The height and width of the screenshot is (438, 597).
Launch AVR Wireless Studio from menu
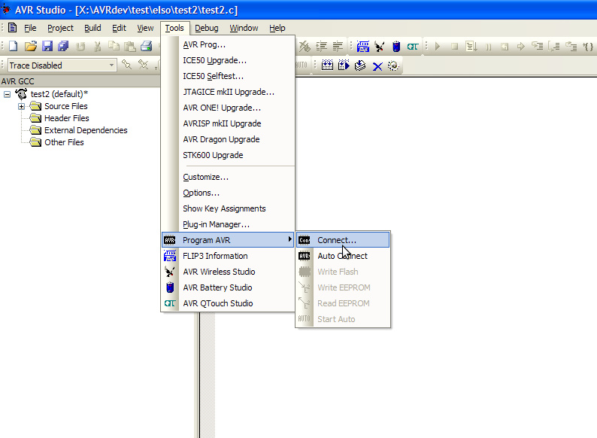[228, 272]
